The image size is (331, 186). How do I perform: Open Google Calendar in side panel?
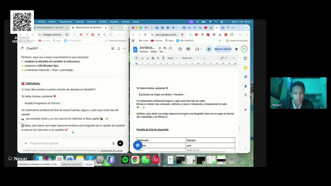click(x=245, y=58)
